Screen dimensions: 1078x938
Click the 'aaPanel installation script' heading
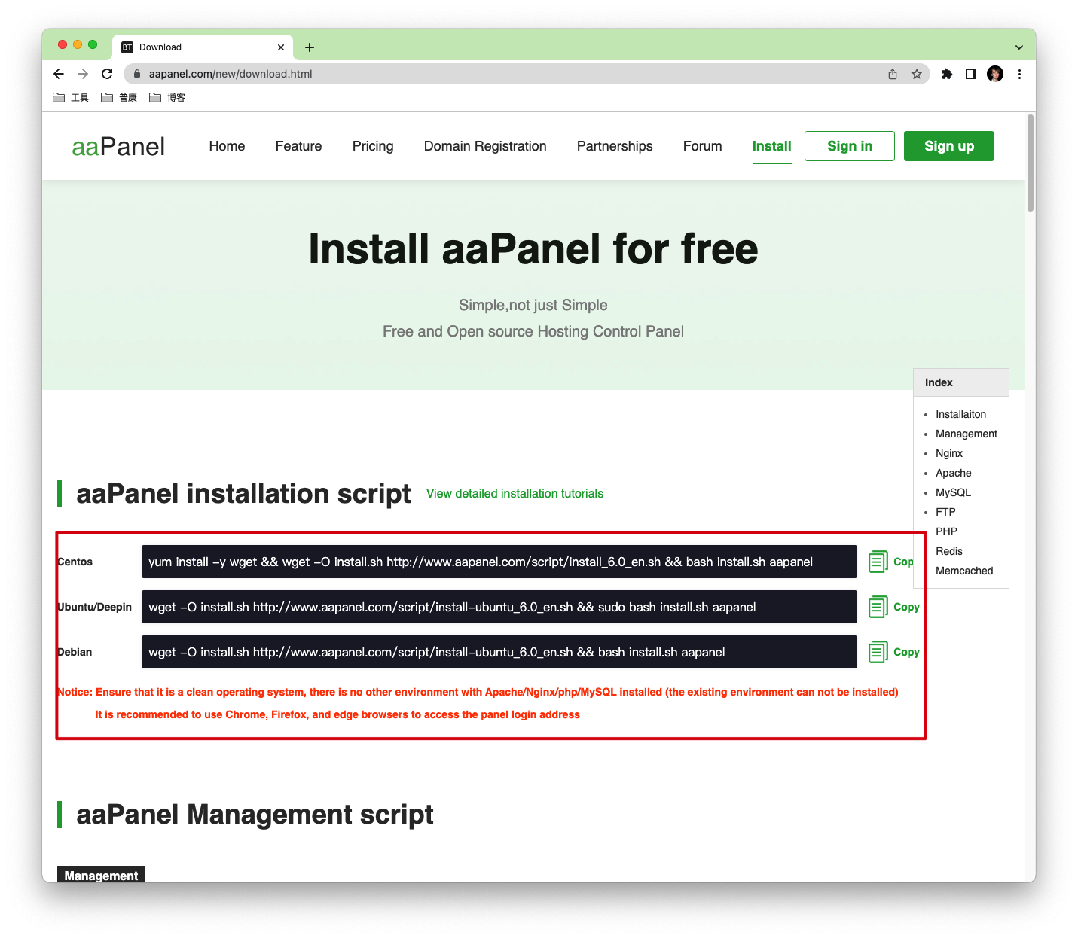click(x=243, y=494)
